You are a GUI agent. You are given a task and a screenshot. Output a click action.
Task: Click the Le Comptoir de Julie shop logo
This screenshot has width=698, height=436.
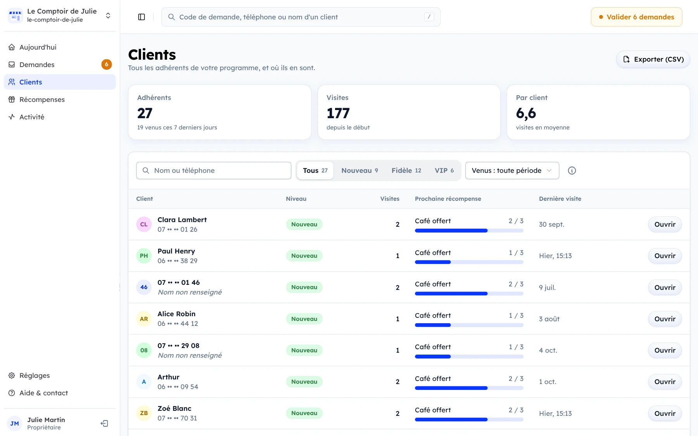(x=16, y=16)
